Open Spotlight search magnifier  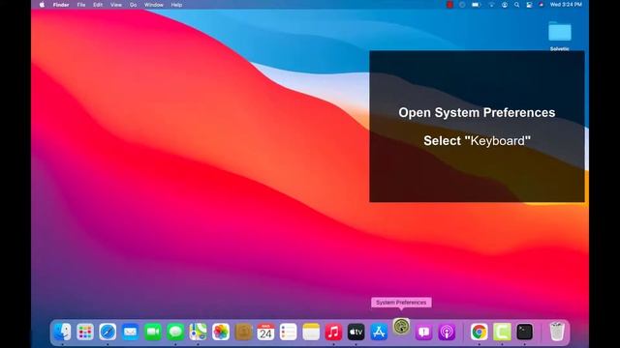pos(516,5)
